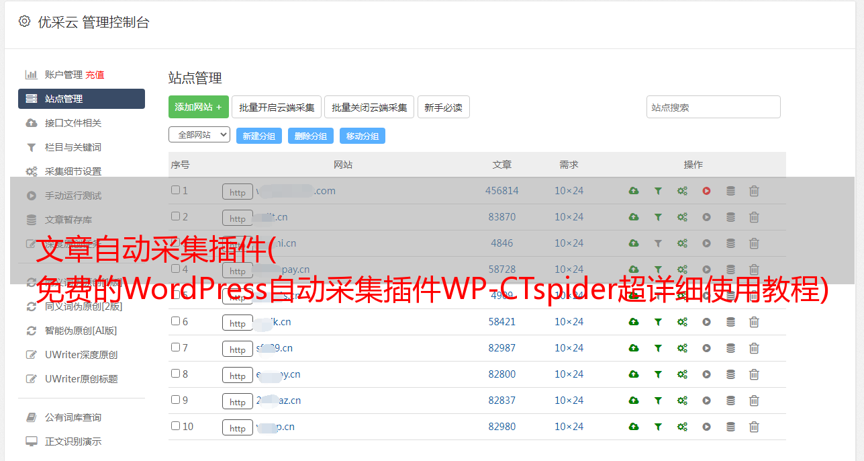Viewport: 864px width, 461px height.
Task: Click gears icon in row 3 (4846 articles)
Action: pos(682,243)
